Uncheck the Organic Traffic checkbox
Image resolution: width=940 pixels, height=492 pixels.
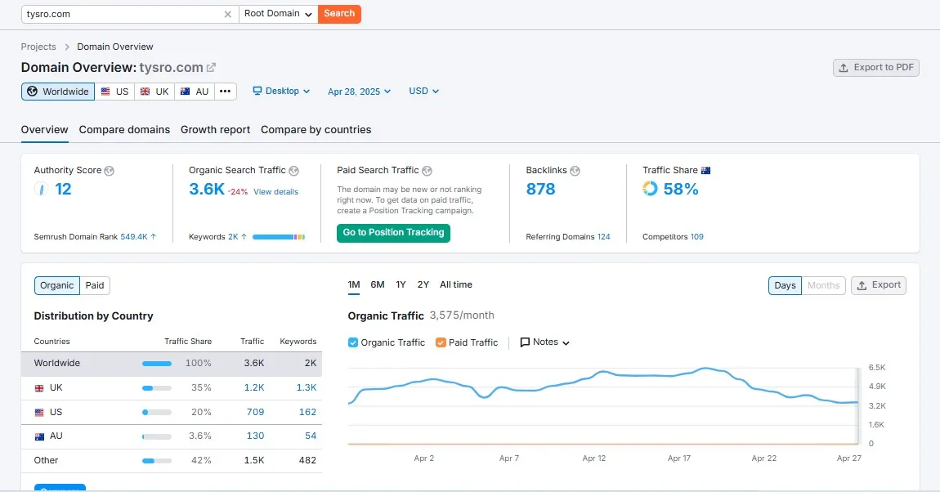pos(353,342)
